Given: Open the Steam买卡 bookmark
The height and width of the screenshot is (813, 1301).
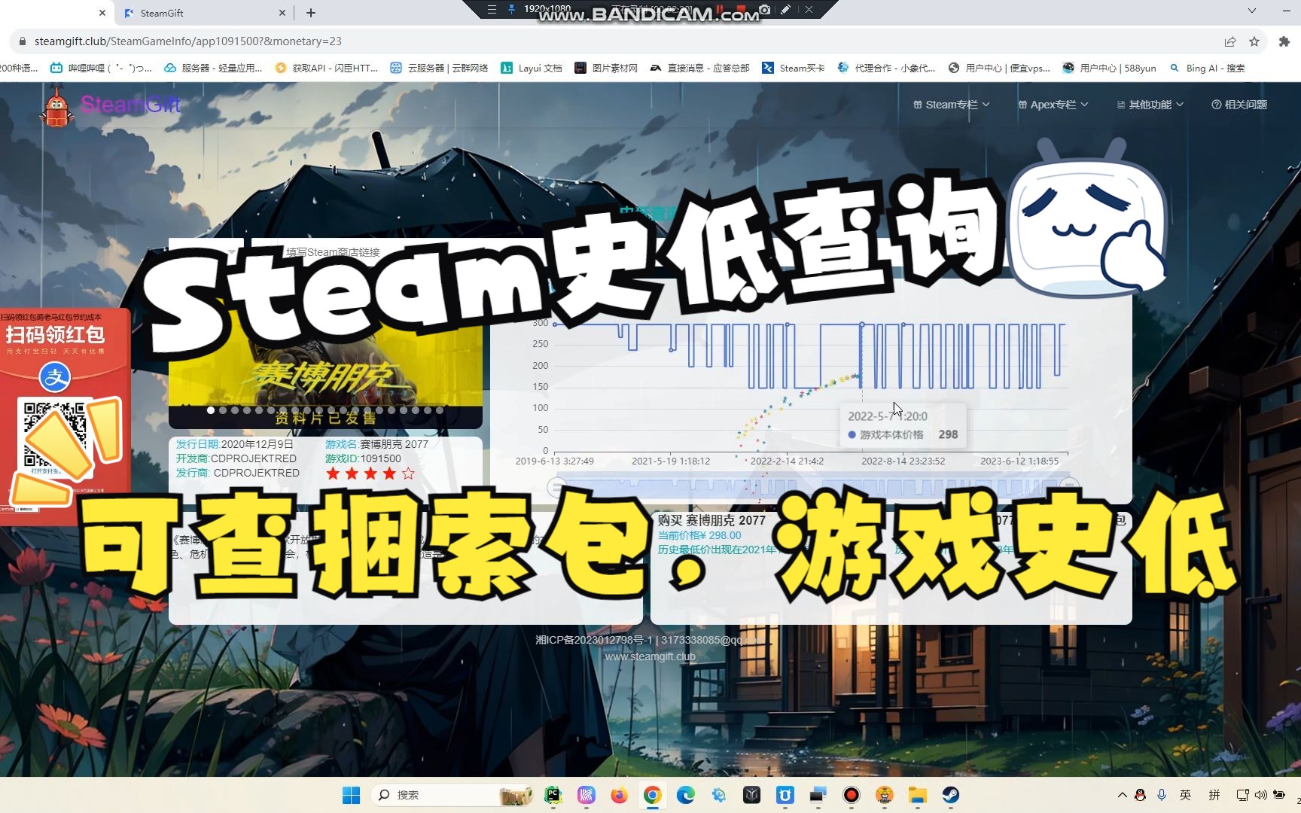Looking at the screenshot, I should coord(794,68).
